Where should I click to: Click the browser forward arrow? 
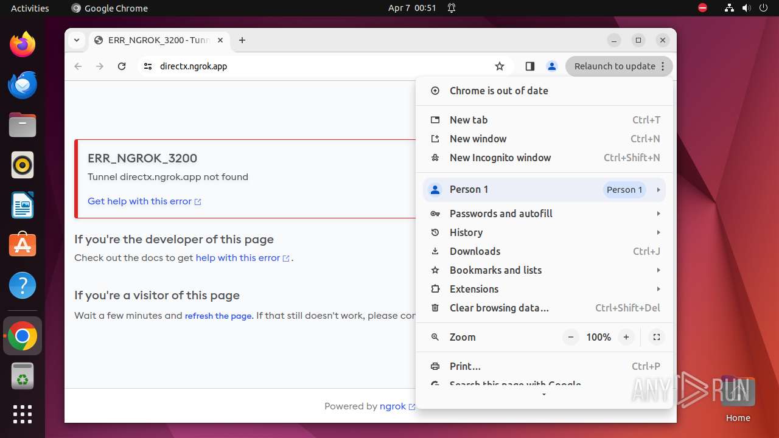(100, 66)
